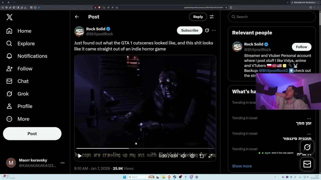This screenshot has width=321, height=180.
Task: Click Grok icon beside Subscribe
Action: coord(207,30)
